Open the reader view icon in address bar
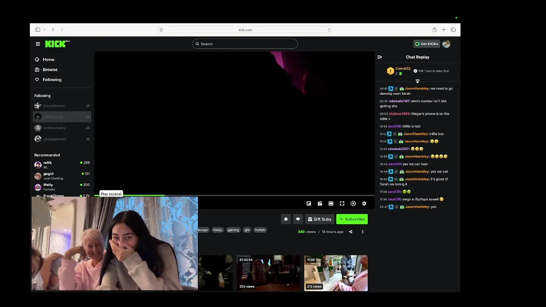Viewport: 546px width, 307px height. click(x=161, y=30)
